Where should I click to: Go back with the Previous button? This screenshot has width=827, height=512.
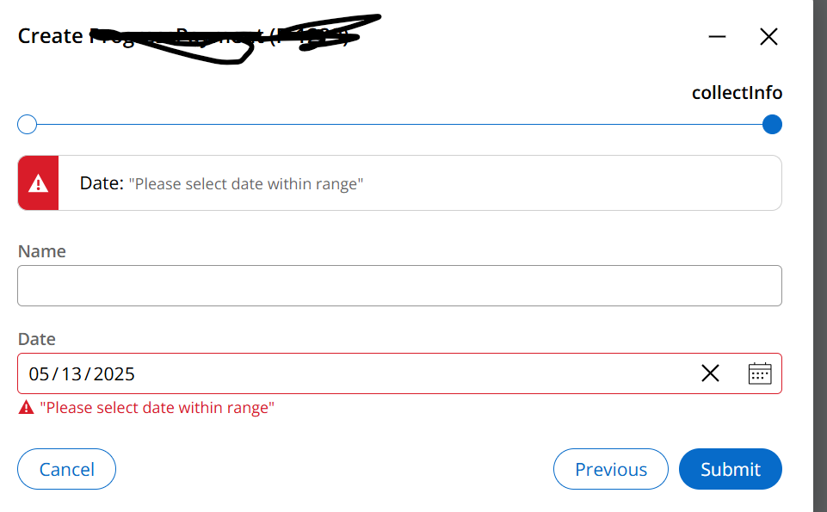610,469
